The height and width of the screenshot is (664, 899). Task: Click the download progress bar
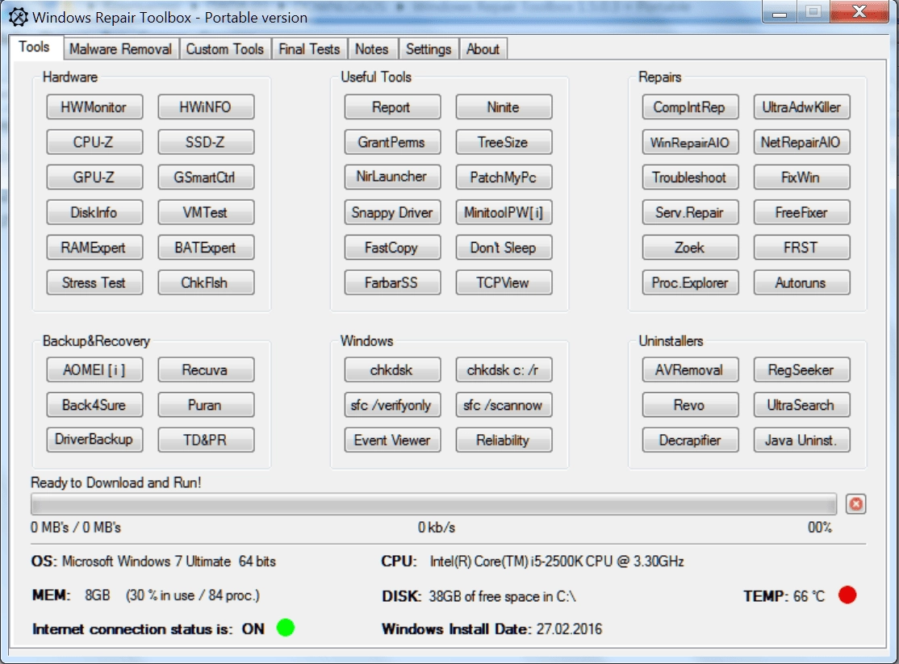(x=434, y=504)
